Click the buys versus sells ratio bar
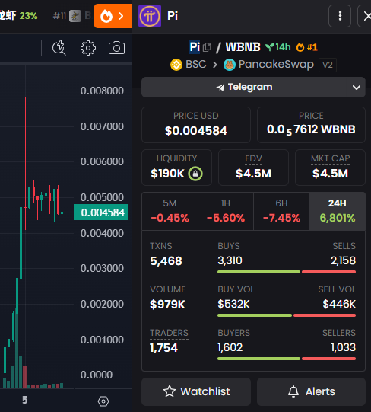Image resolution: width=371 pixels, height=412 pixels. pyautogui.click(x=287, y=272)
